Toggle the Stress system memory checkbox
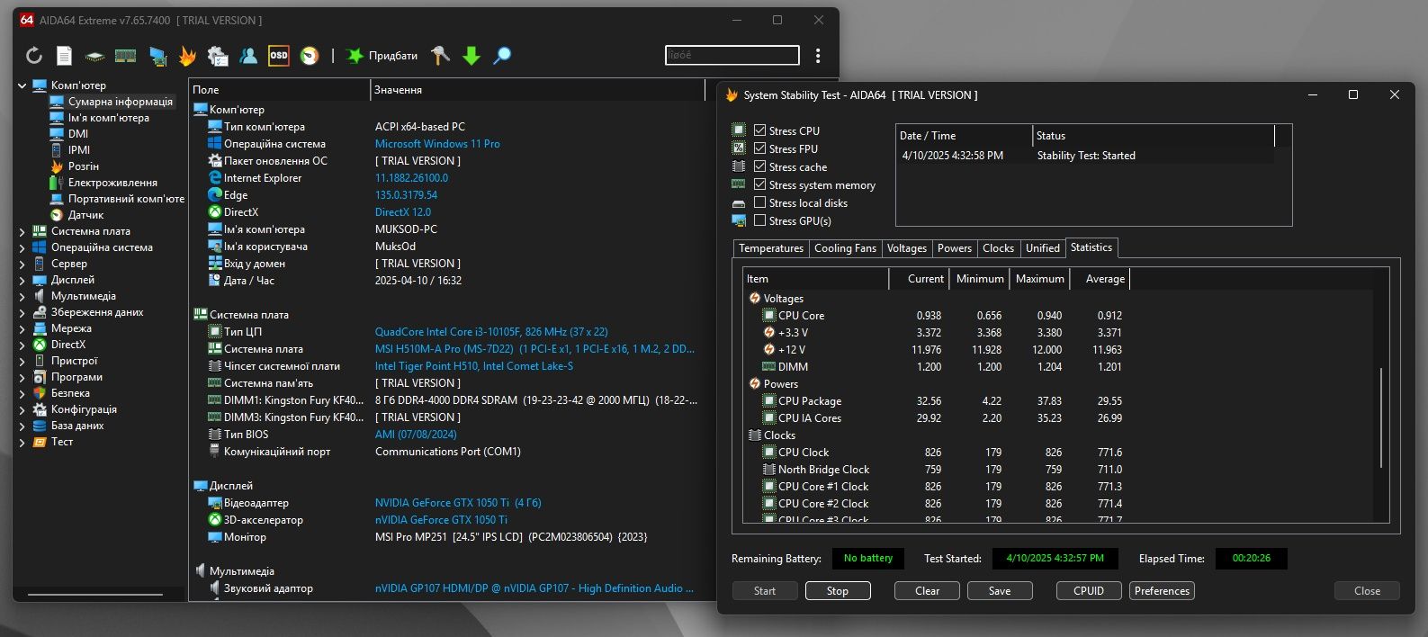This screenshot has width=1428, height=637. click(759, 184)
